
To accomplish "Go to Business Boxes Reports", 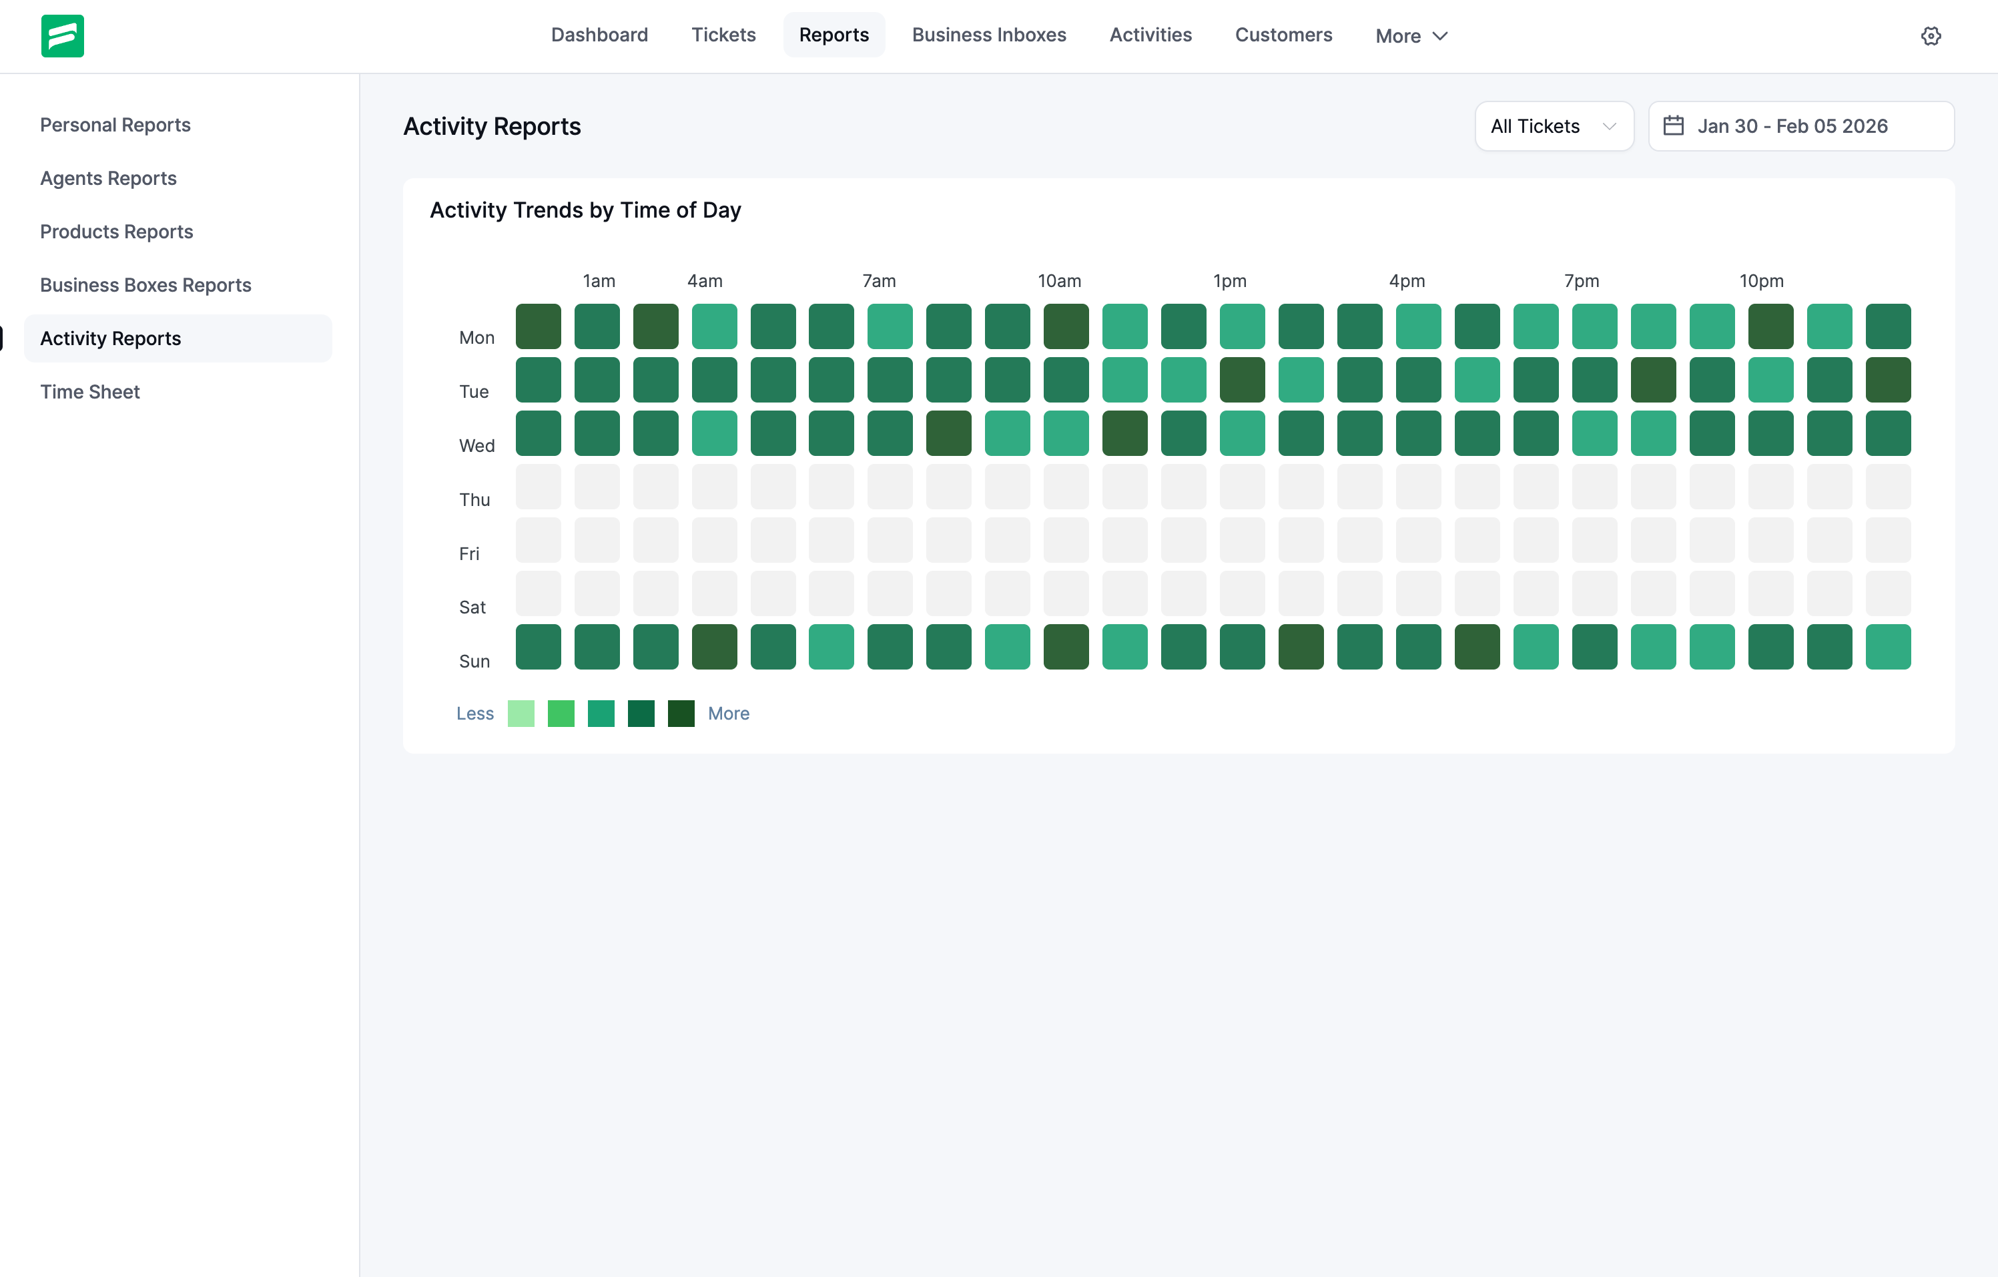I will click(145, 284).
